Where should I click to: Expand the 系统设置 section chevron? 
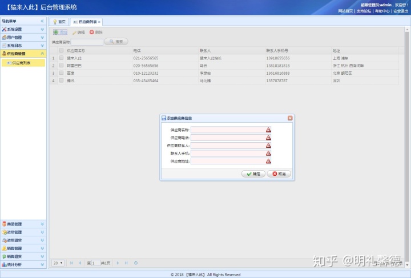(x=42, y=29)
